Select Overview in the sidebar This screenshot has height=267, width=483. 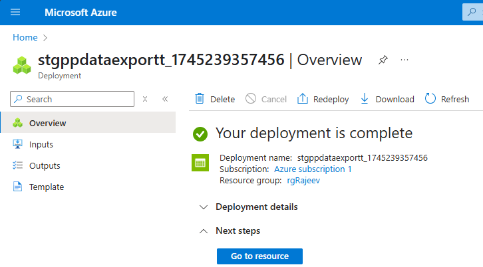pos(47,123)
